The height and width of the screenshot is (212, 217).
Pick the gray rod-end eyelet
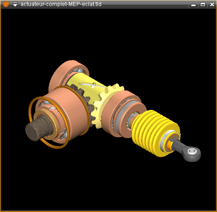(191, 154)
